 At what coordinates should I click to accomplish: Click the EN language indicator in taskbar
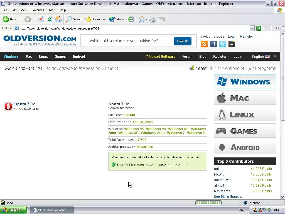pos(241,210)
